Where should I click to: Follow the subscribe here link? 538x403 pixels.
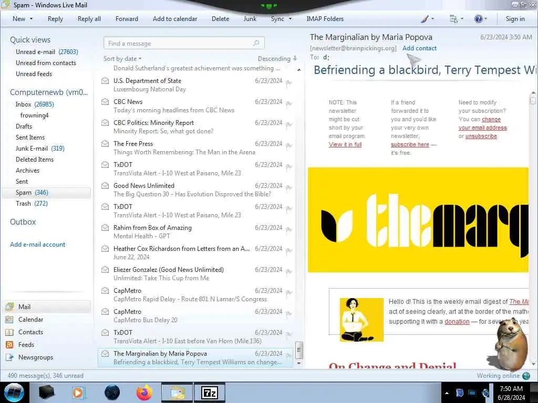(410, 144)
